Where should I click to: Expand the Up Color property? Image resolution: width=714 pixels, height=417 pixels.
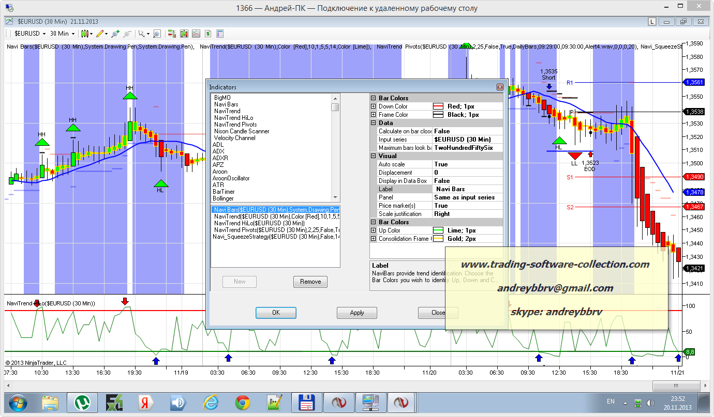click(374, 230)
